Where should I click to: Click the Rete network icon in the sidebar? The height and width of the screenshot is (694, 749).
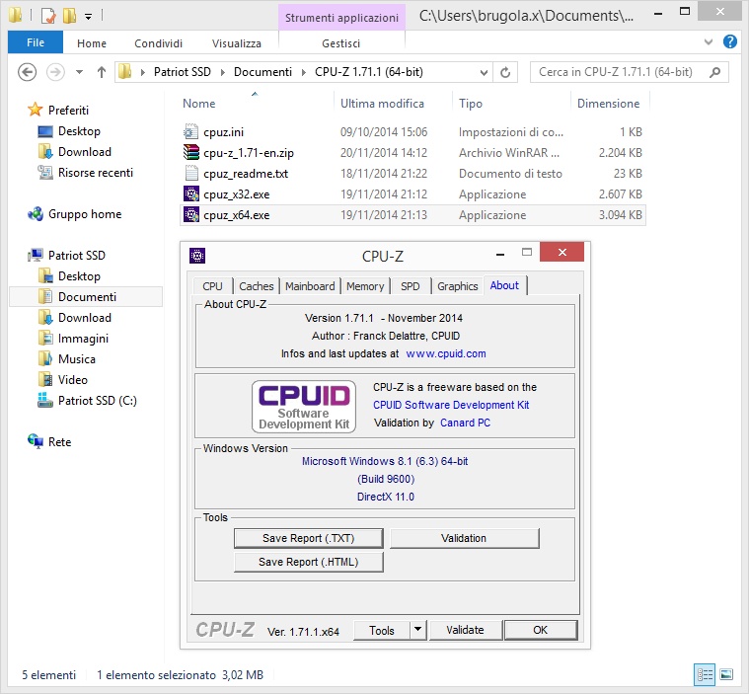(35, 441)
